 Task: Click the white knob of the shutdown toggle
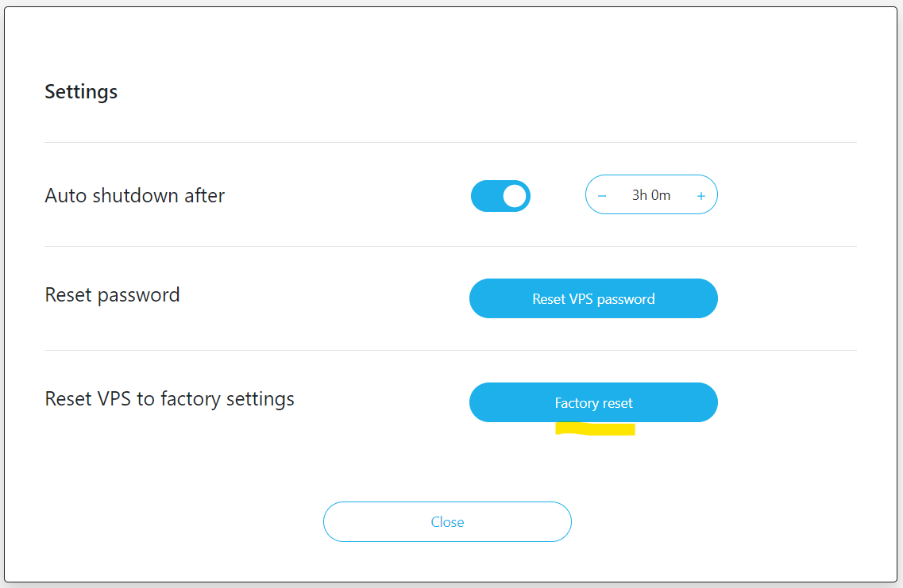515,196
